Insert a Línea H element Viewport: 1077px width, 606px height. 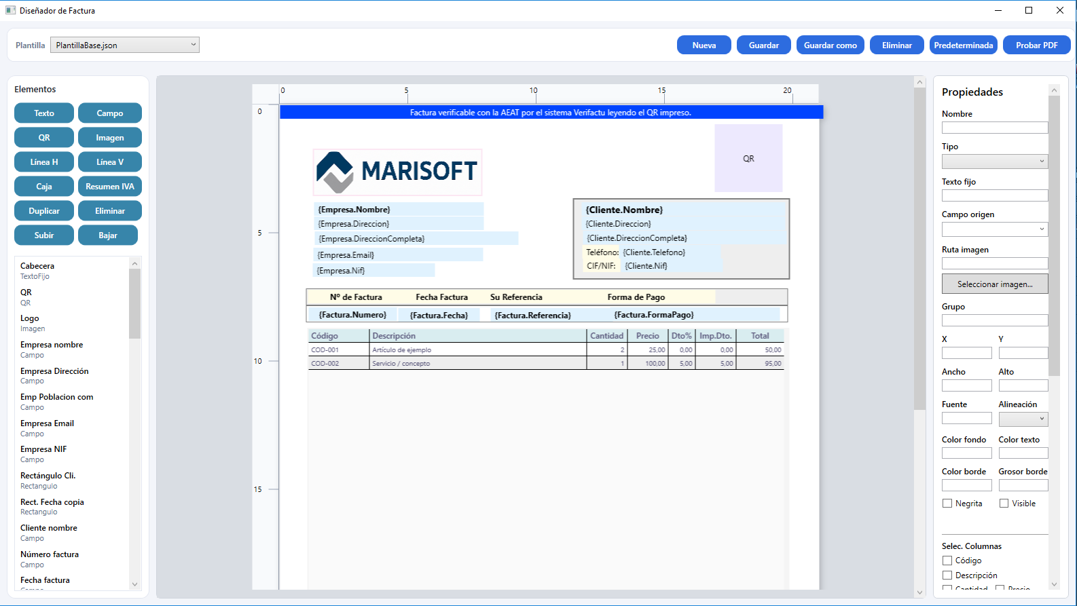(x=44, y=162)
